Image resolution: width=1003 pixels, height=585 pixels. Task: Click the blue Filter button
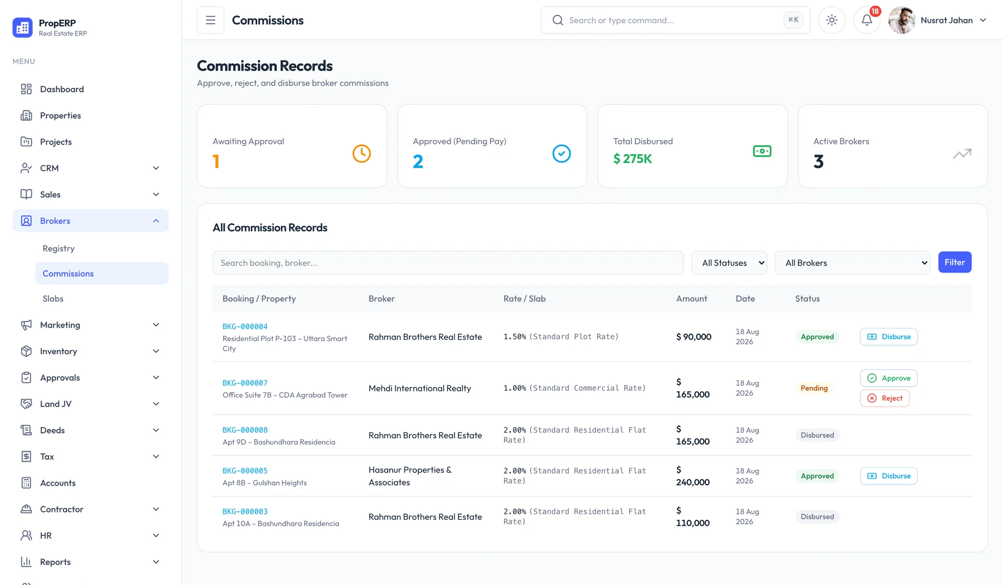point(955,262)
